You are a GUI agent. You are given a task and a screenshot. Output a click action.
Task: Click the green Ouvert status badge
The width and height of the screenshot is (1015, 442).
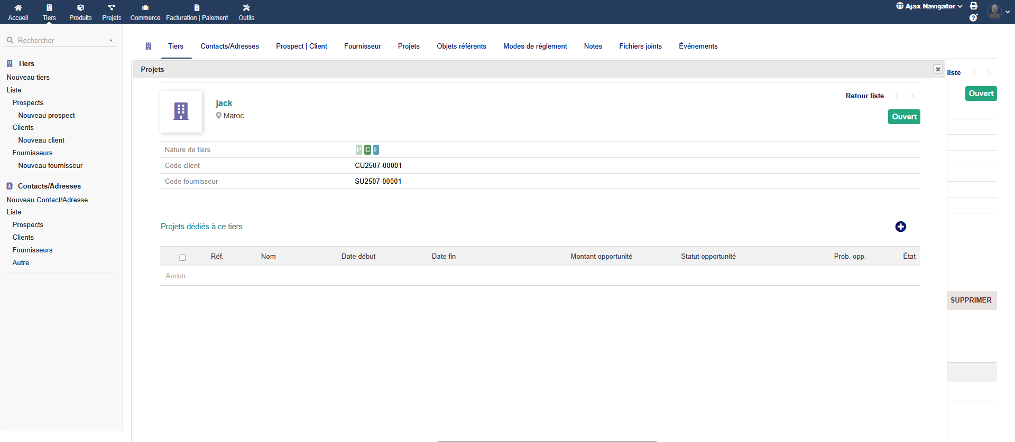903,117
